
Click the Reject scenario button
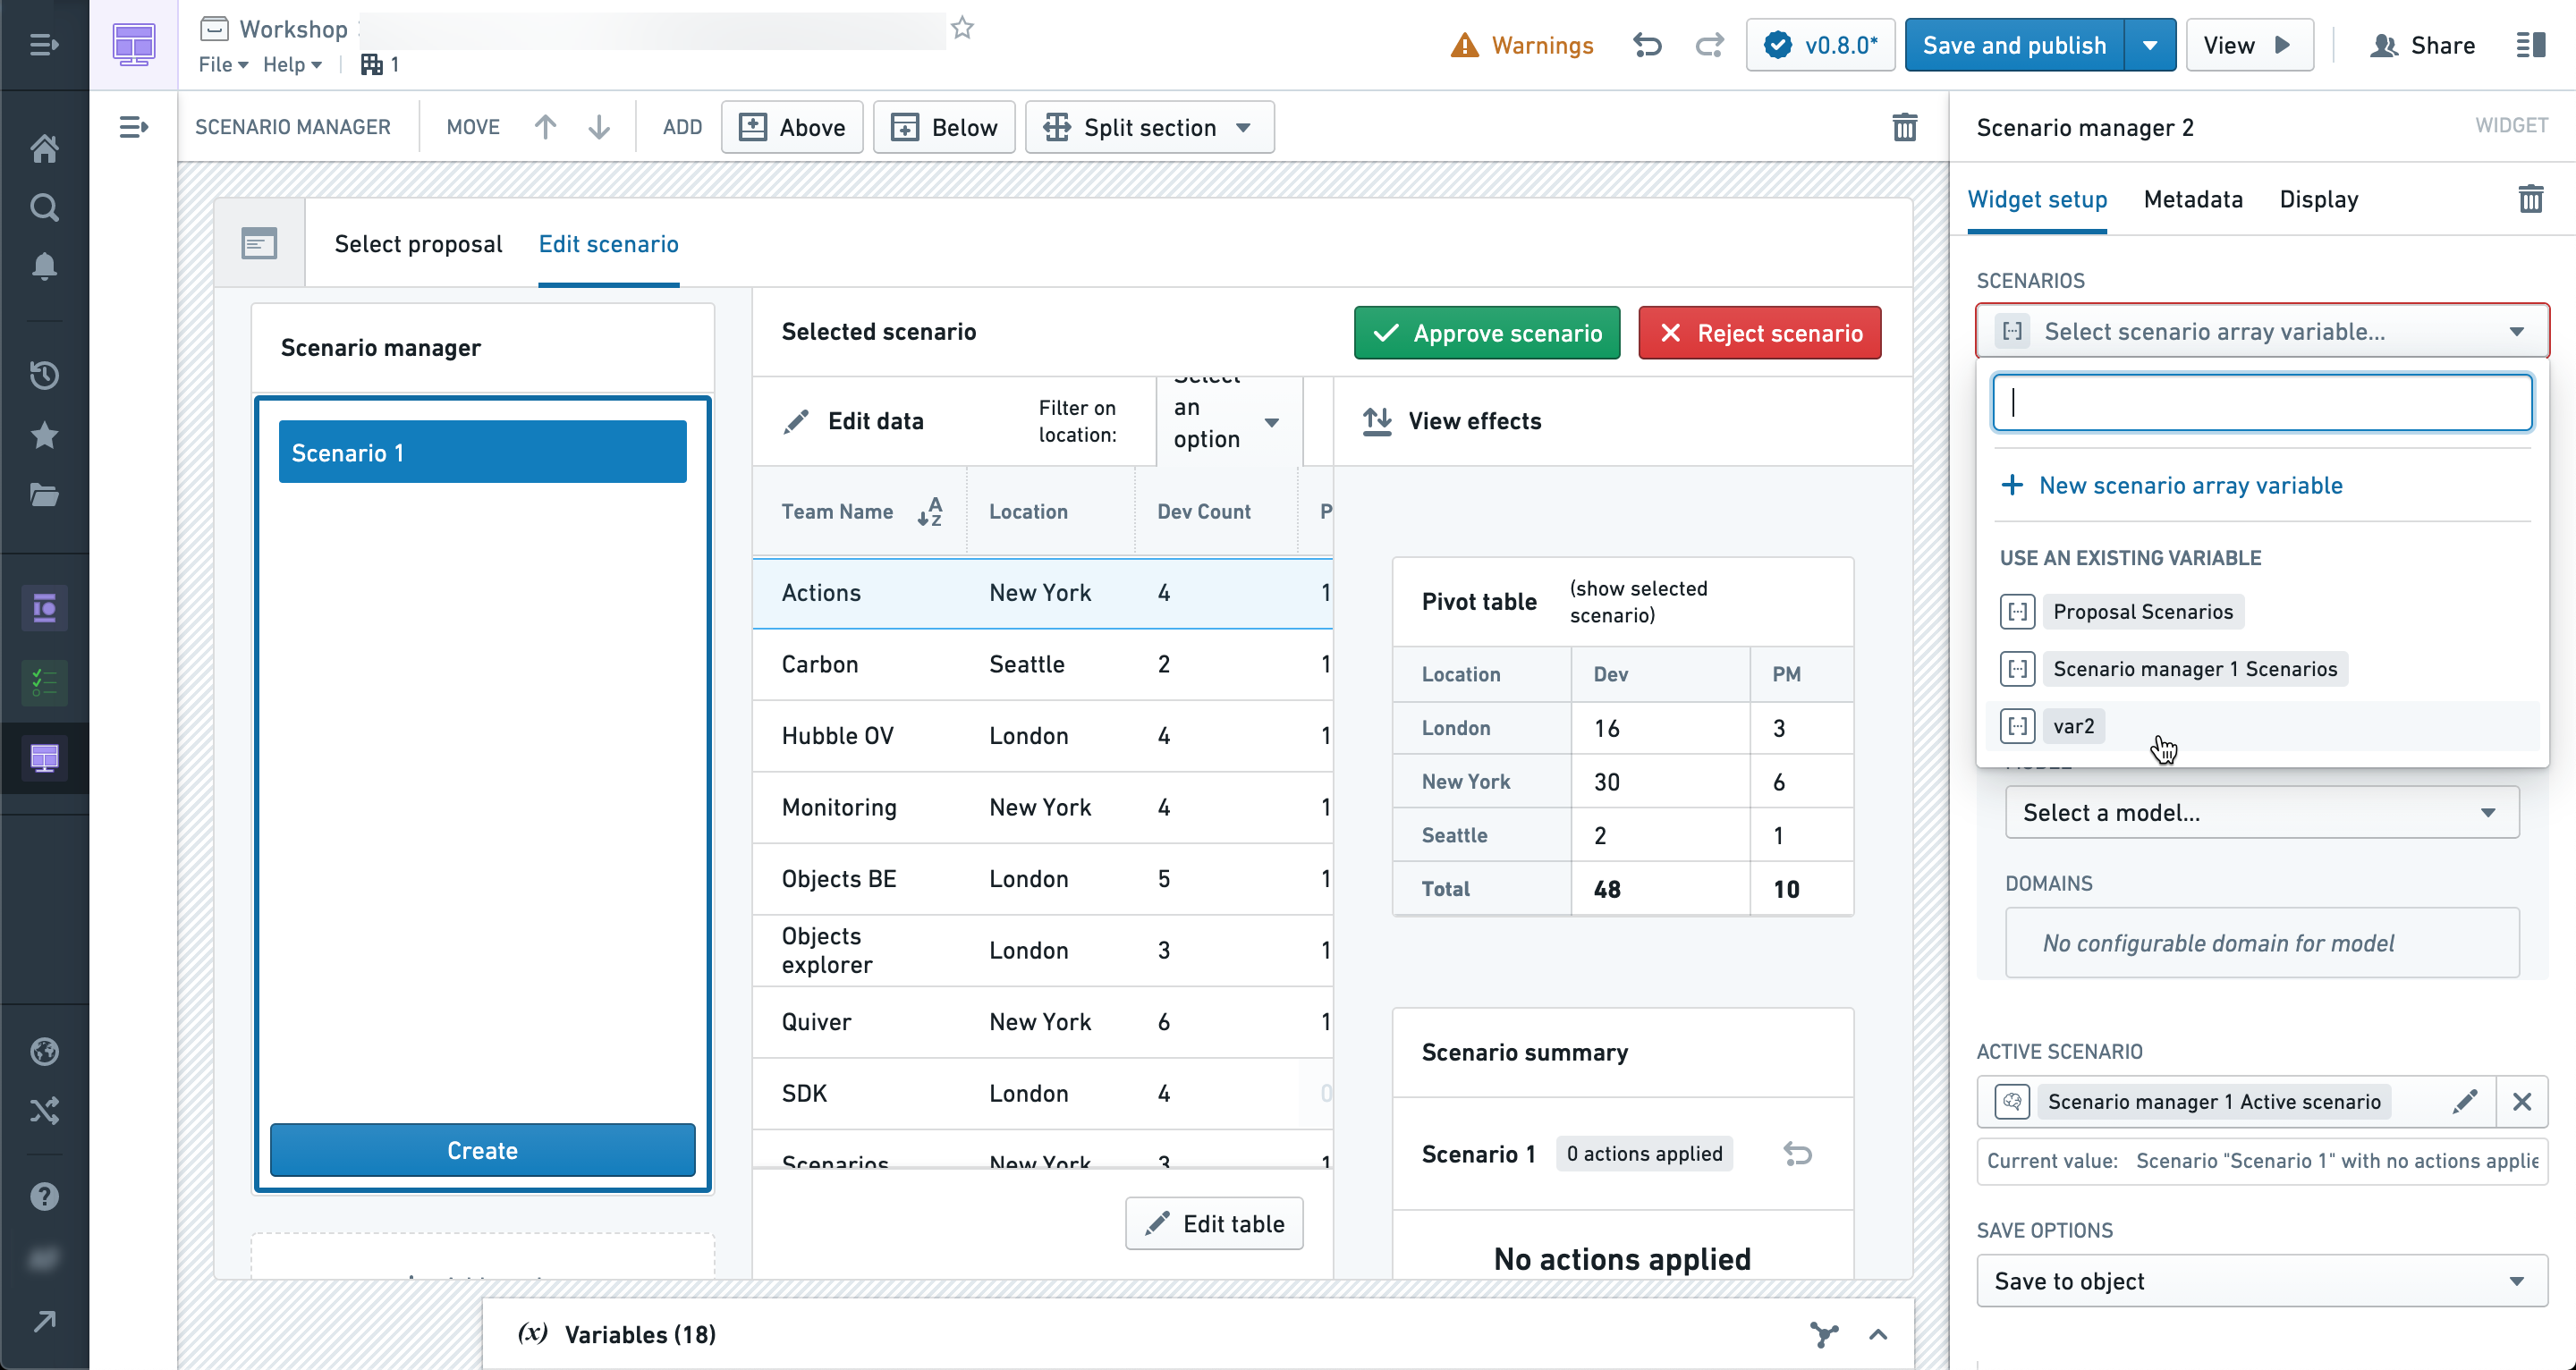(x=1760, y=333)
